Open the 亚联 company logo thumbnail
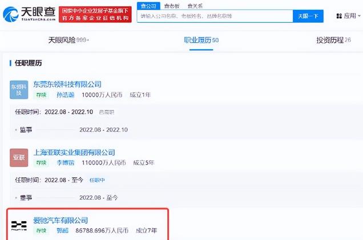The height and width of the screenshot is (240, 363). coord(19,158)
